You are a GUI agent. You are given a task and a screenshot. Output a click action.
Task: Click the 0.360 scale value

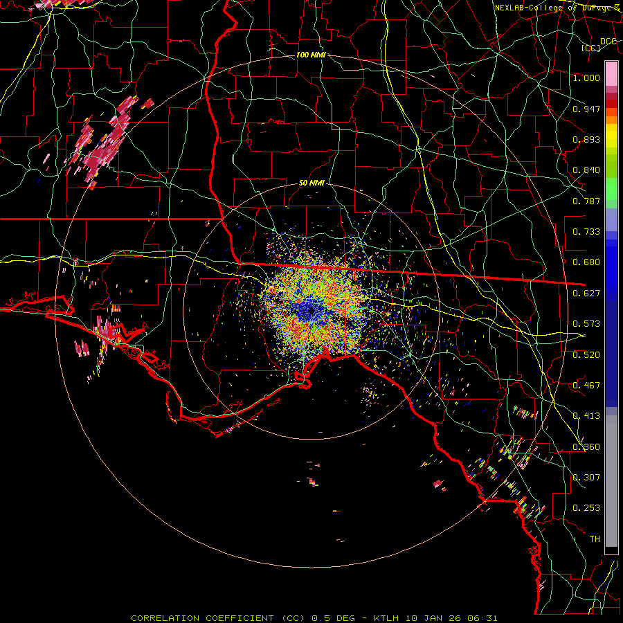[586, 446]
